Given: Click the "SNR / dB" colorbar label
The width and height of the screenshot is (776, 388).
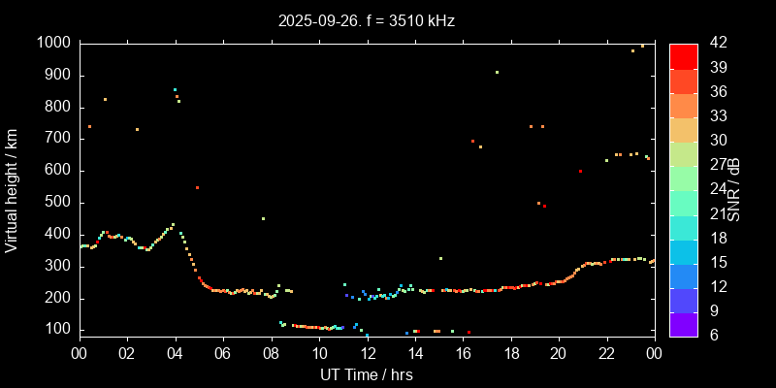Looking at the screenshot, I should pyautogui.click(x=736, y=189).
